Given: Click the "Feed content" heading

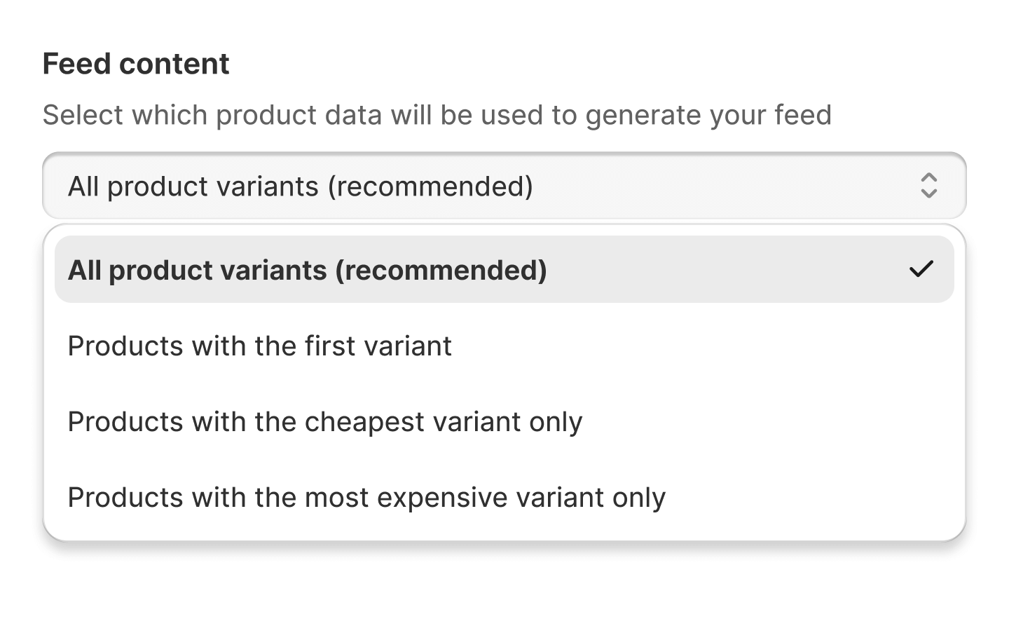Looking at the screenshot, I should 136,64.
